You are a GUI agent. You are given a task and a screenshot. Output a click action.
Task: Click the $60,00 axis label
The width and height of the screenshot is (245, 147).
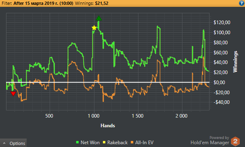[220, 52]
